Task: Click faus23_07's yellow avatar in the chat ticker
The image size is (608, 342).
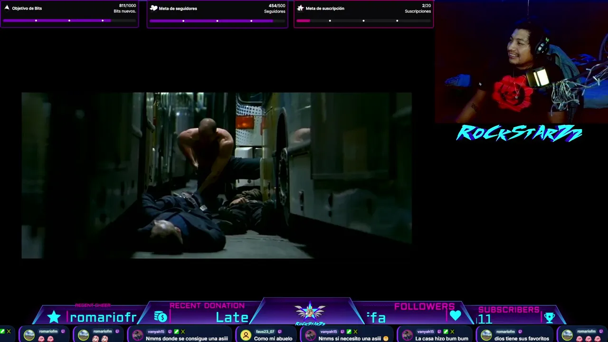Action: click(246, 335)
